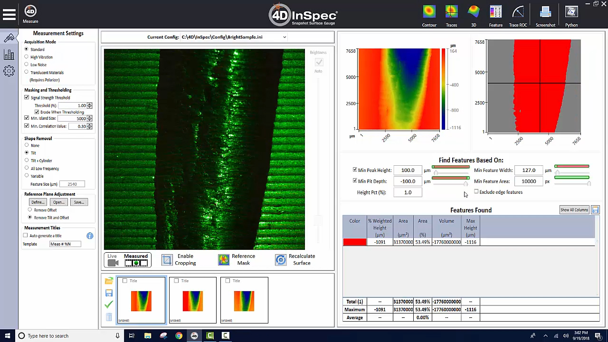The width and height of the screenshot is (608, 342).
Task: Select Remove Offset option
Action: coord(30,210)
